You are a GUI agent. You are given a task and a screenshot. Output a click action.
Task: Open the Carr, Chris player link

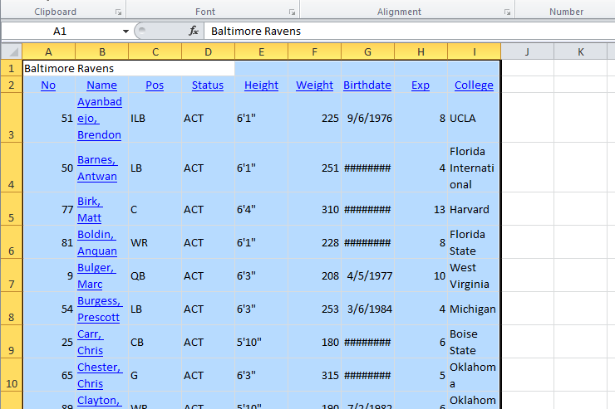91,343
